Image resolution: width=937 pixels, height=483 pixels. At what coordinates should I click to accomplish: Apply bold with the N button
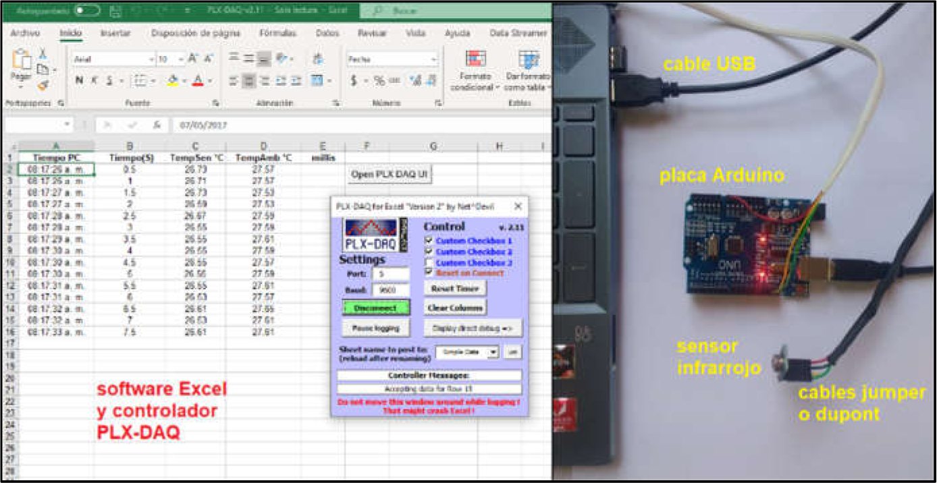click(79, 81)
